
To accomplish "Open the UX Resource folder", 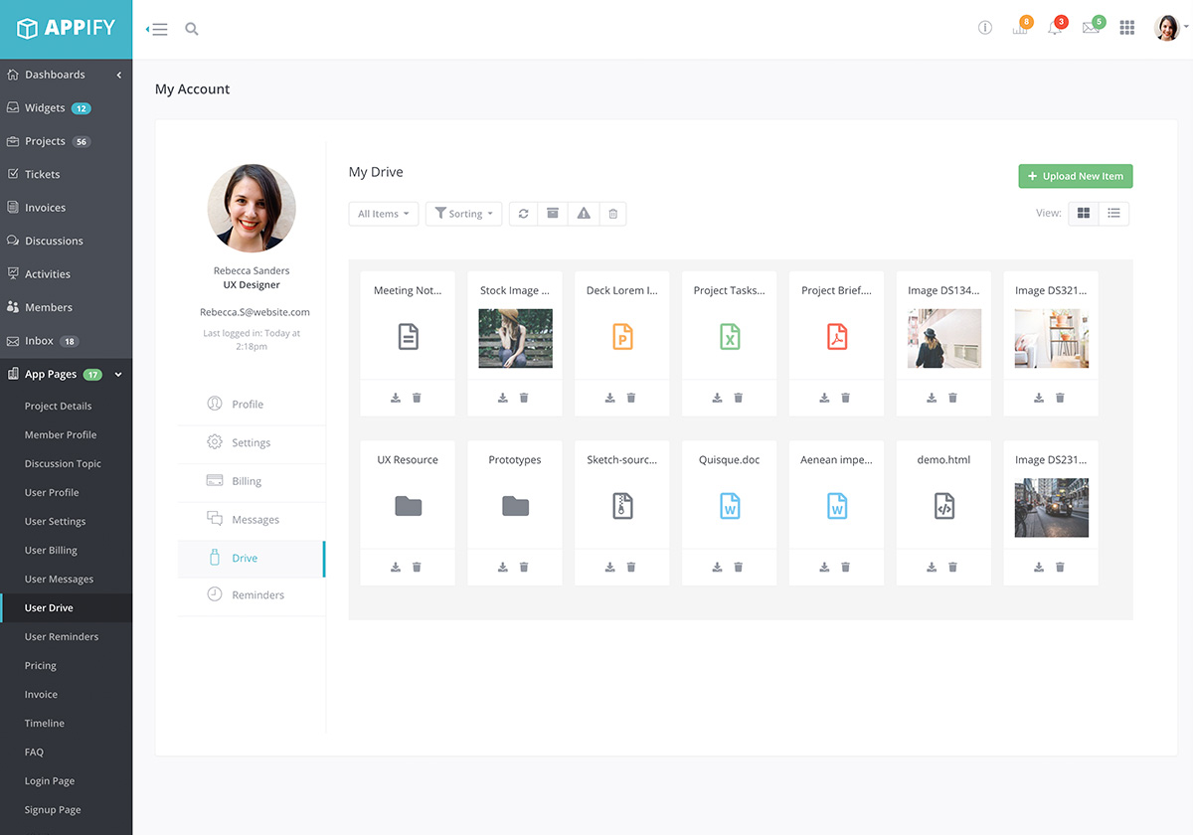I will point(408,506).
